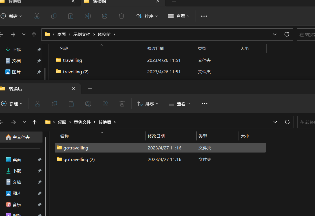Click the Copy icon in the top toolbar
This screenshot has height=216, width=315.
(x=54, y=16)
